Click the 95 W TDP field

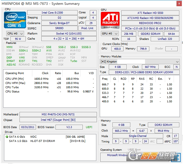[x=18, y=39]
